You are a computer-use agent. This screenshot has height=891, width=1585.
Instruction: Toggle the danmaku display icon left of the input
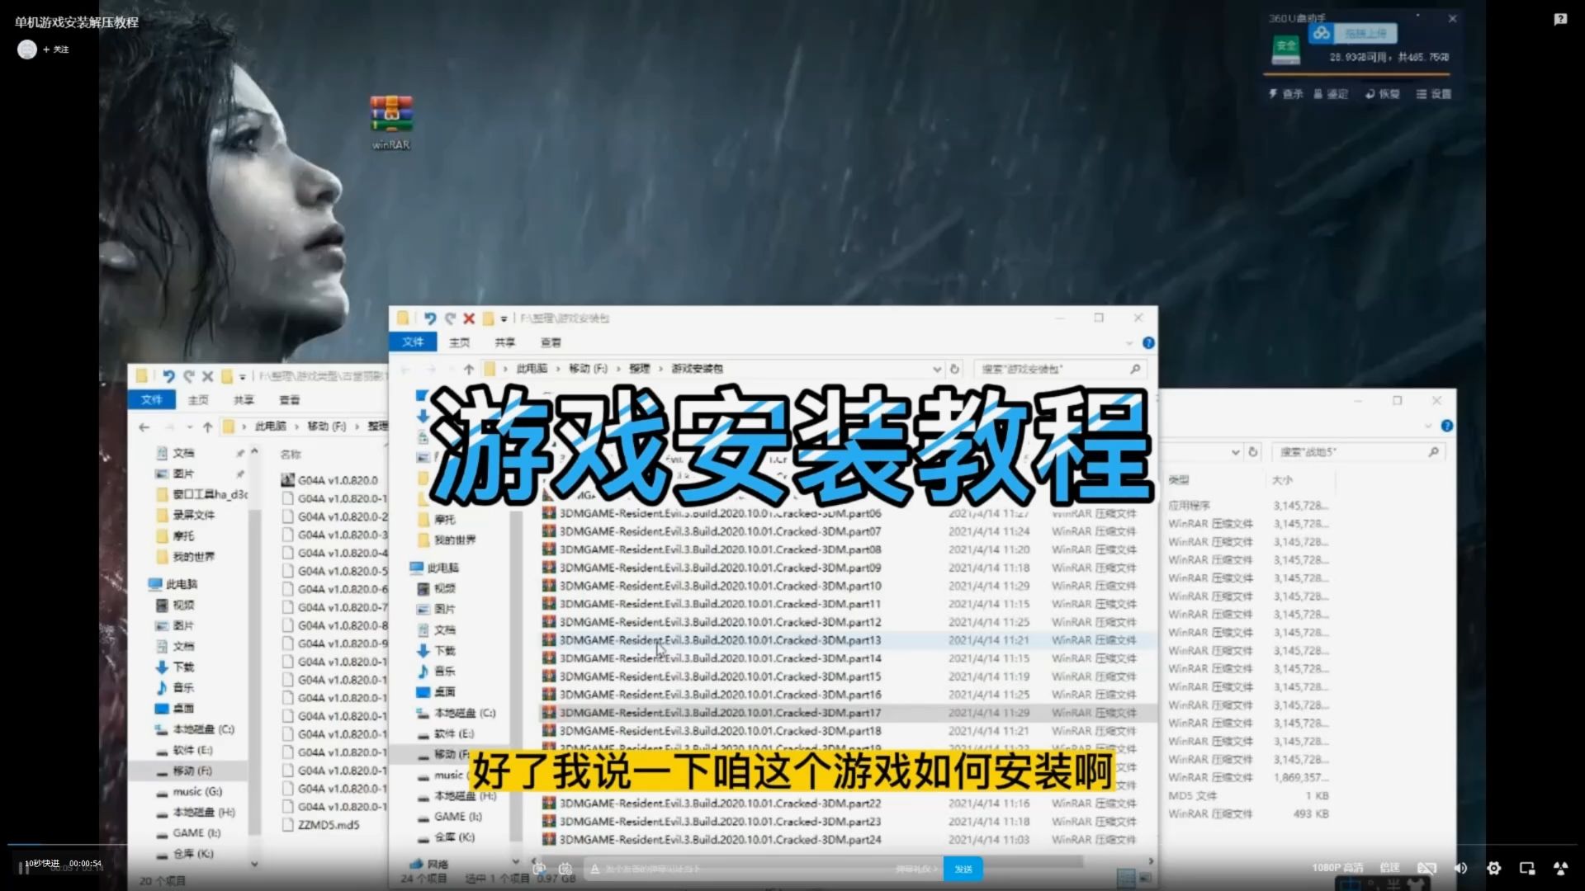click(539, 869)
